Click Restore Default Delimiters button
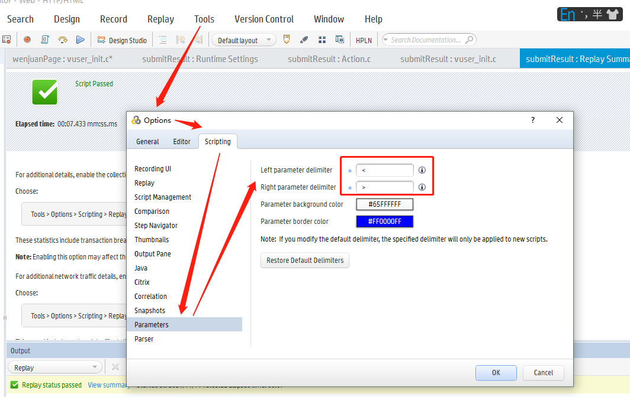Screen dimensions: 630x397 coord(304,261)
